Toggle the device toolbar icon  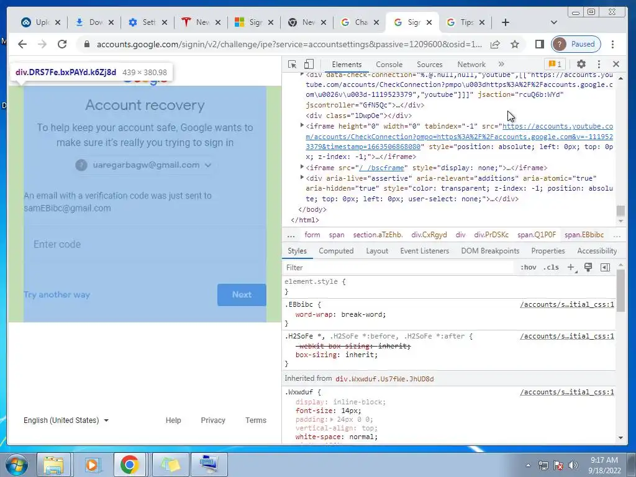tap(309, 64)
